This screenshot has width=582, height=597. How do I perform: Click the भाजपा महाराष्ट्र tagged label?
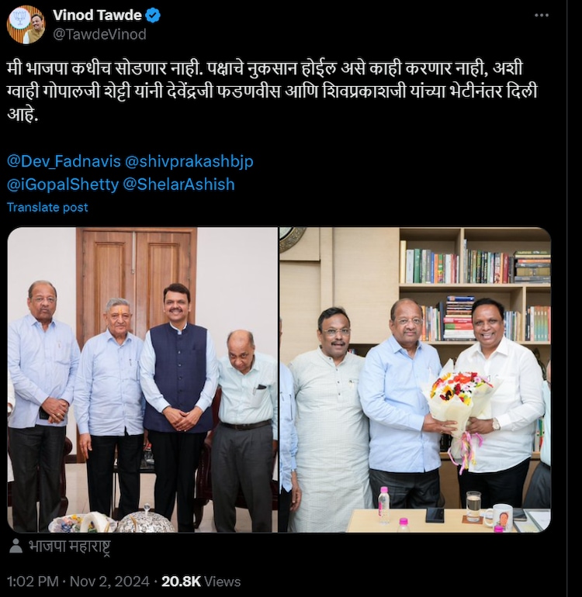tap(70, 547)
